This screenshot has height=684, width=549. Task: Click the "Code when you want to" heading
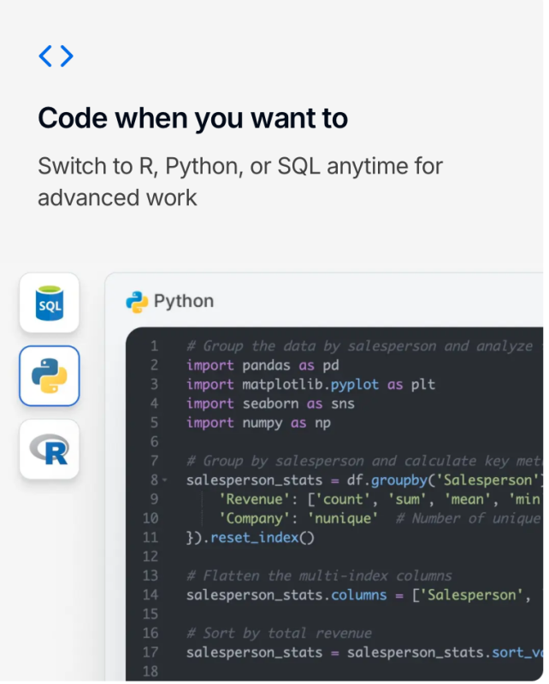(192, 118)
